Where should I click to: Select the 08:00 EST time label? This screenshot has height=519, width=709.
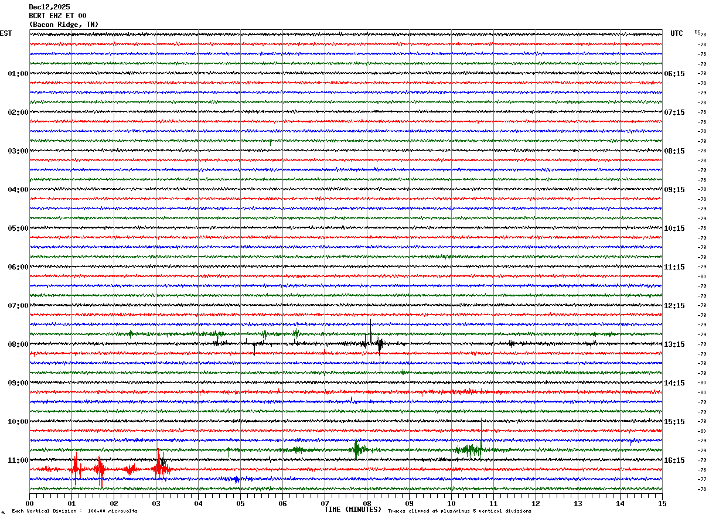(18, 344)
